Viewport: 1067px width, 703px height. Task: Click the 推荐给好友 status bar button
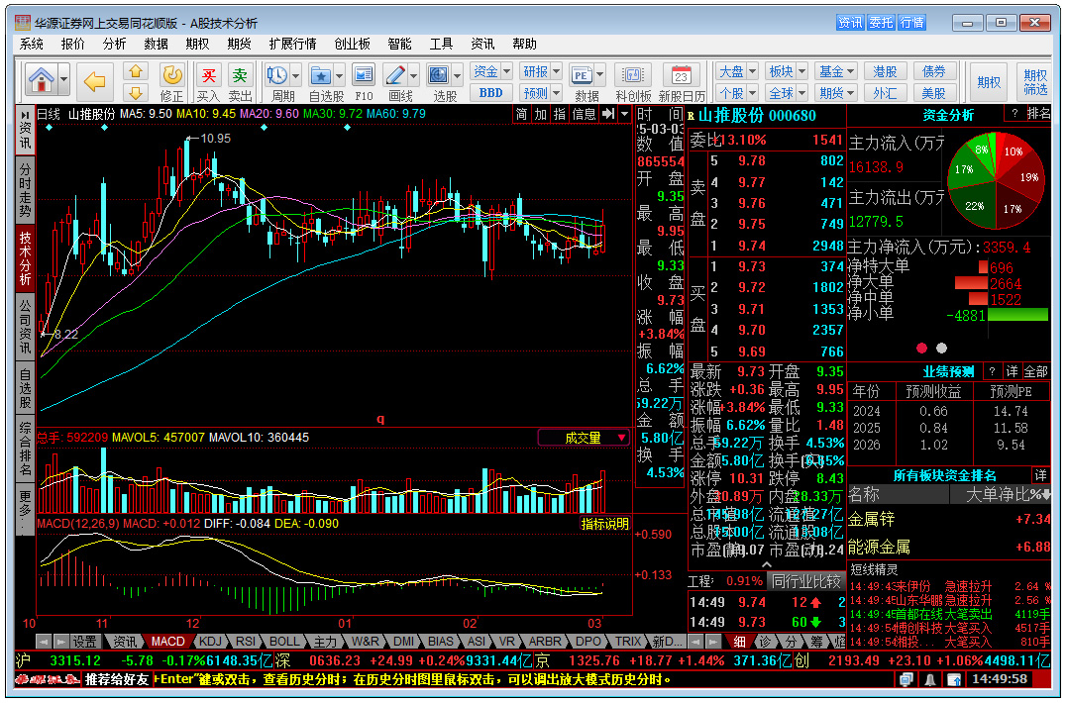(117, 679)
